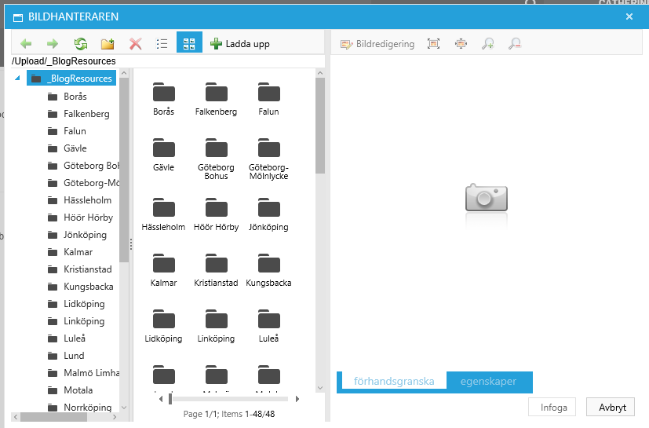Viewport: 649px width, 428px height.
Task: Click pager slider right arrow
Action: tap(297, 399)
